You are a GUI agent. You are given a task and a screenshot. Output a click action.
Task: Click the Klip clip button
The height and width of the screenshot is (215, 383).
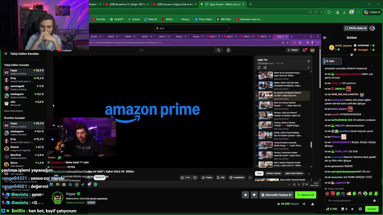[221, 177]
